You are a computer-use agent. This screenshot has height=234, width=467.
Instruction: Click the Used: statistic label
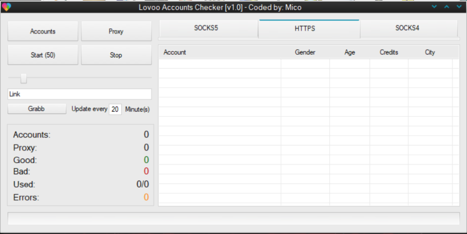click(24, 184)
